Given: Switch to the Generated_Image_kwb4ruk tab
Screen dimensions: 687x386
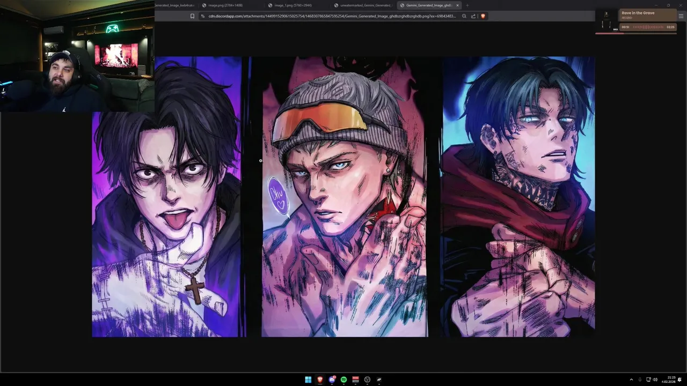Looking at the screenshot, I should (175, 5).
